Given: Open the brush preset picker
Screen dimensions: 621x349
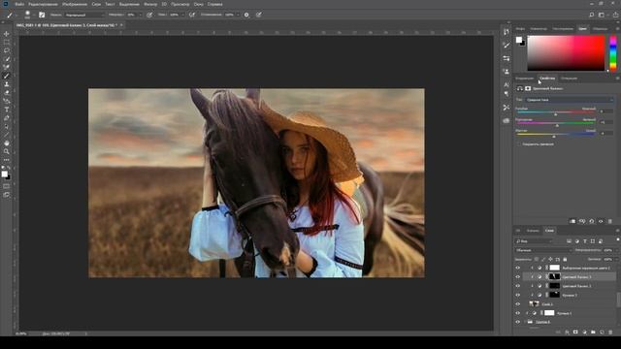Looking at the screenshot, I should pos(27,15).
